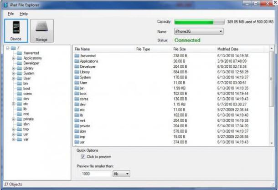Expand etc in the folder tree
Image resolution: width=278 pixels, height=190 pixels.
tap(14, 104)
